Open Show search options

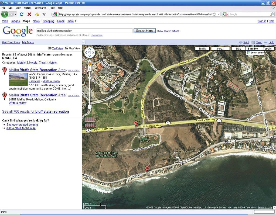click(168, 31)
